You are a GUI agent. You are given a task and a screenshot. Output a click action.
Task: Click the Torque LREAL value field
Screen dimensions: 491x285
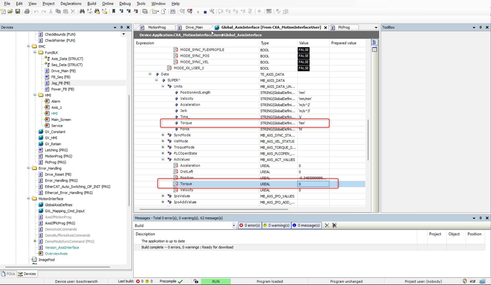pos(313,184)
